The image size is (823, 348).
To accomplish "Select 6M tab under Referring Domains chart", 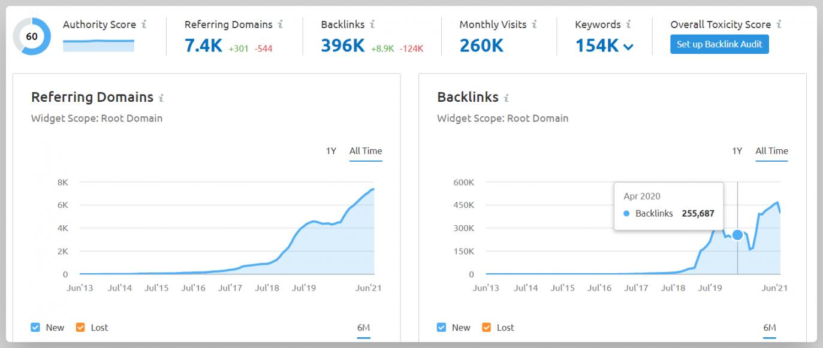I will point(363,328).
